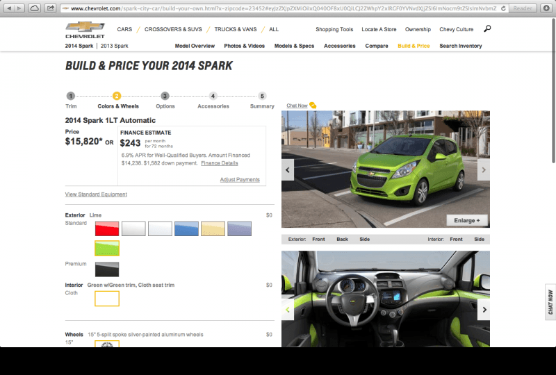Open the Compare tab
This screenshot has height=375, width=556.
coord(377,46)
